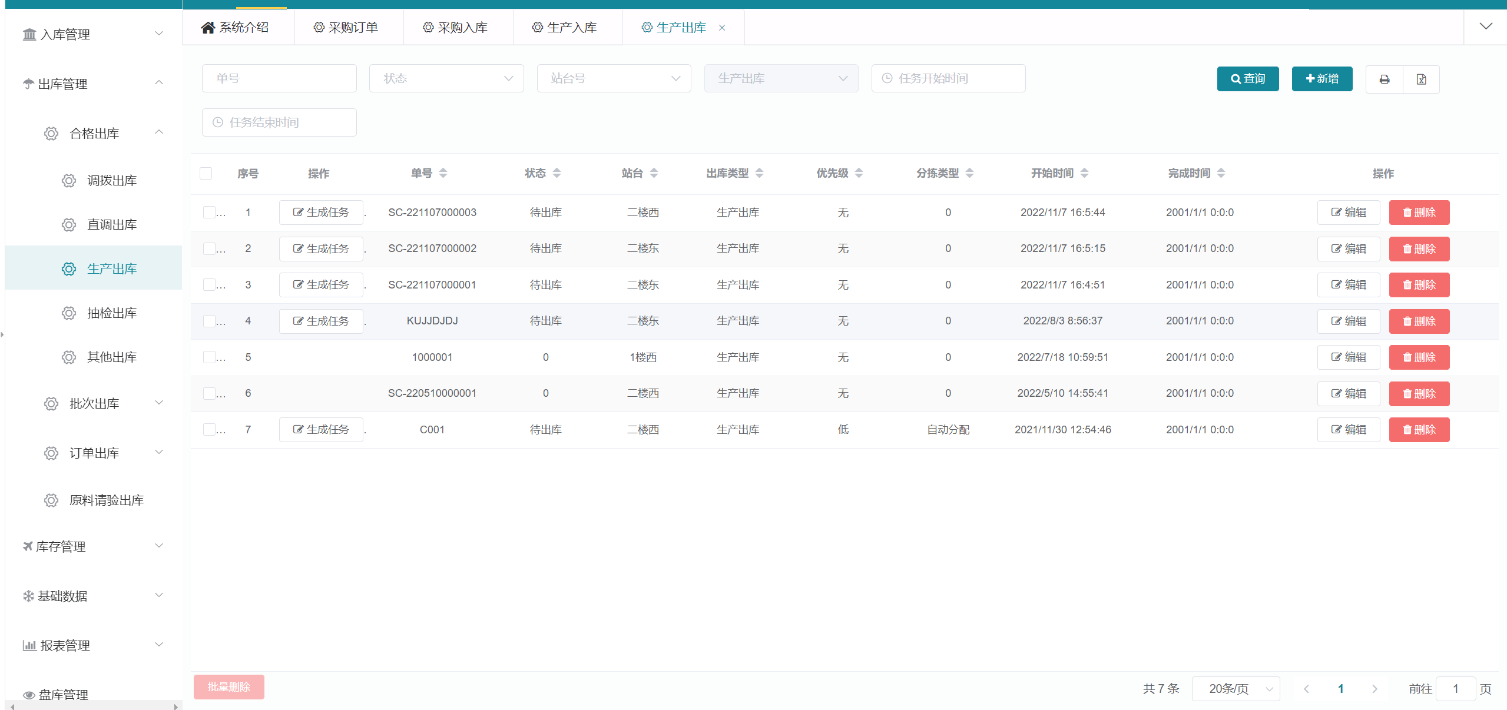1507x710 pixels.
Task: Check the row for C001
Action: [209, 430]
